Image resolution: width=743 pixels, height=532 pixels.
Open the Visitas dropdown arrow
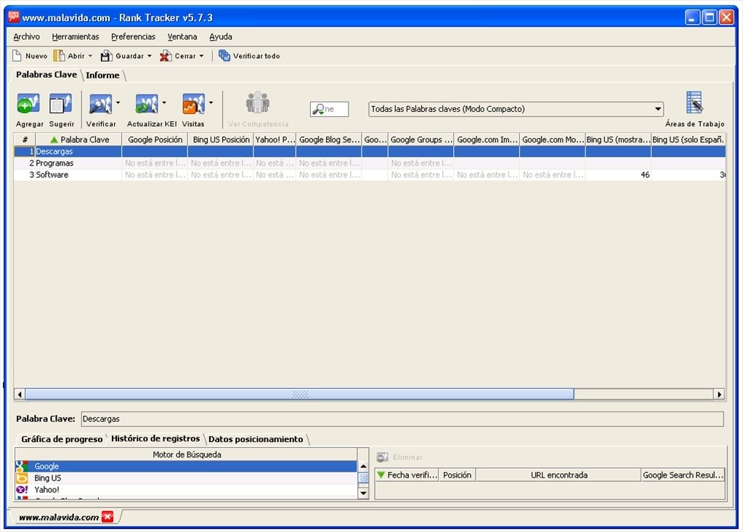211,102
